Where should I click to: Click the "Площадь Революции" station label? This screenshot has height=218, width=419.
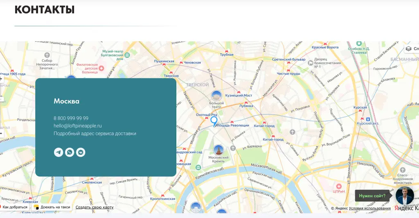click(x=233, y=125)
